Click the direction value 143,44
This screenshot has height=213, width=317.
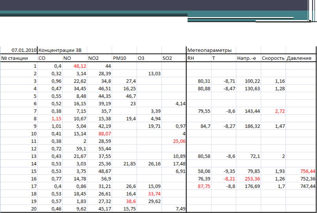point(252,111)
